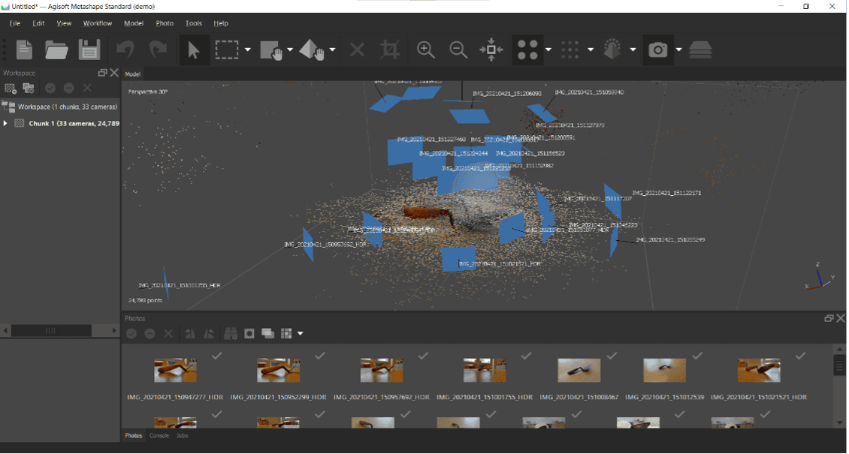Close the Workspace panel
849x454 pixels.
[x=114, y=73]
